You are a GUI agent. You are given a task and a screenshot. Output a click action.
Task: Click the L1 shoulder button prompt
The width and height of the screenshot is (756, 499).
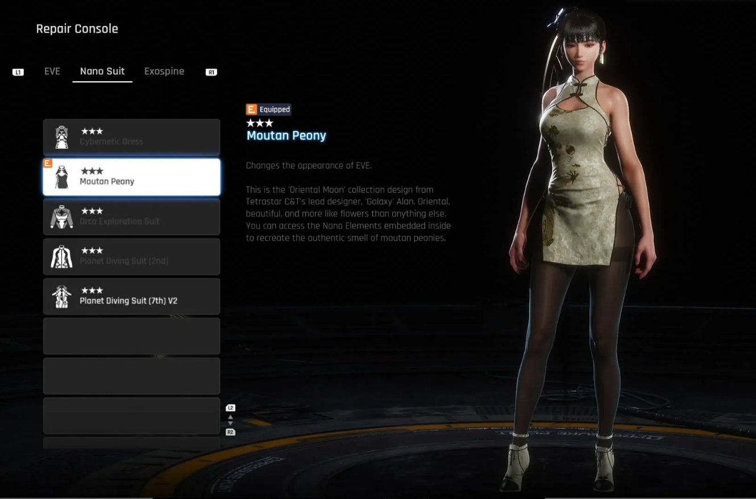click(x=18, y=72)
